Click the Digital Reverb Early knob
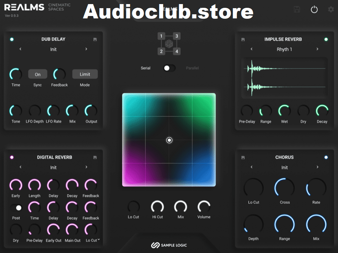 (x=16, y=185)
